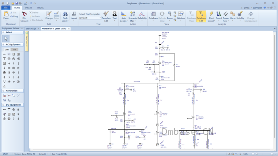Click the Find-Select binoculars icon
Viewport: 278px width, 156px height.
[65, 14]
